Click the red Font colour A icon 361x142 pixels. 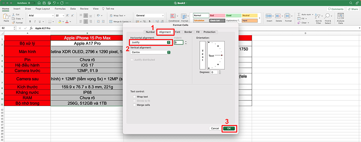tap(67, 22)
